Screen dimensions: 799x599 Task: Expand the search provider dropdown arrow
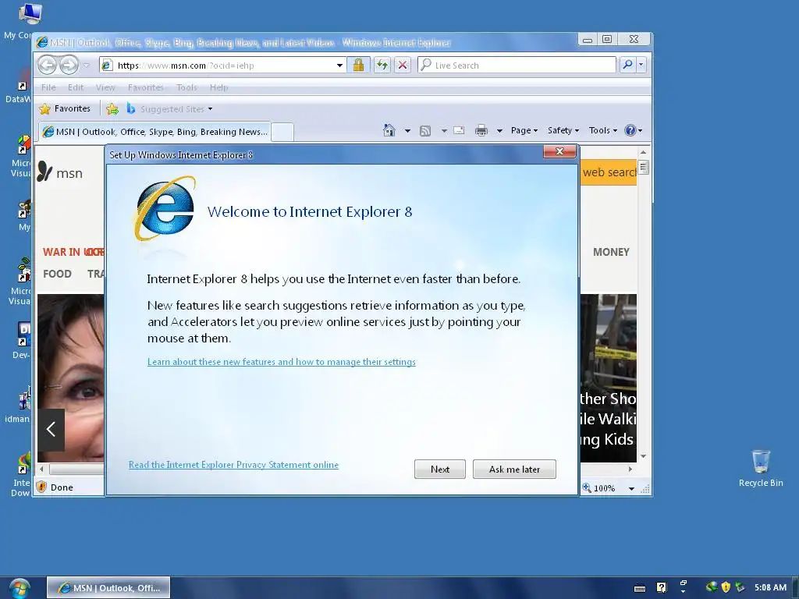click(641, 65)
